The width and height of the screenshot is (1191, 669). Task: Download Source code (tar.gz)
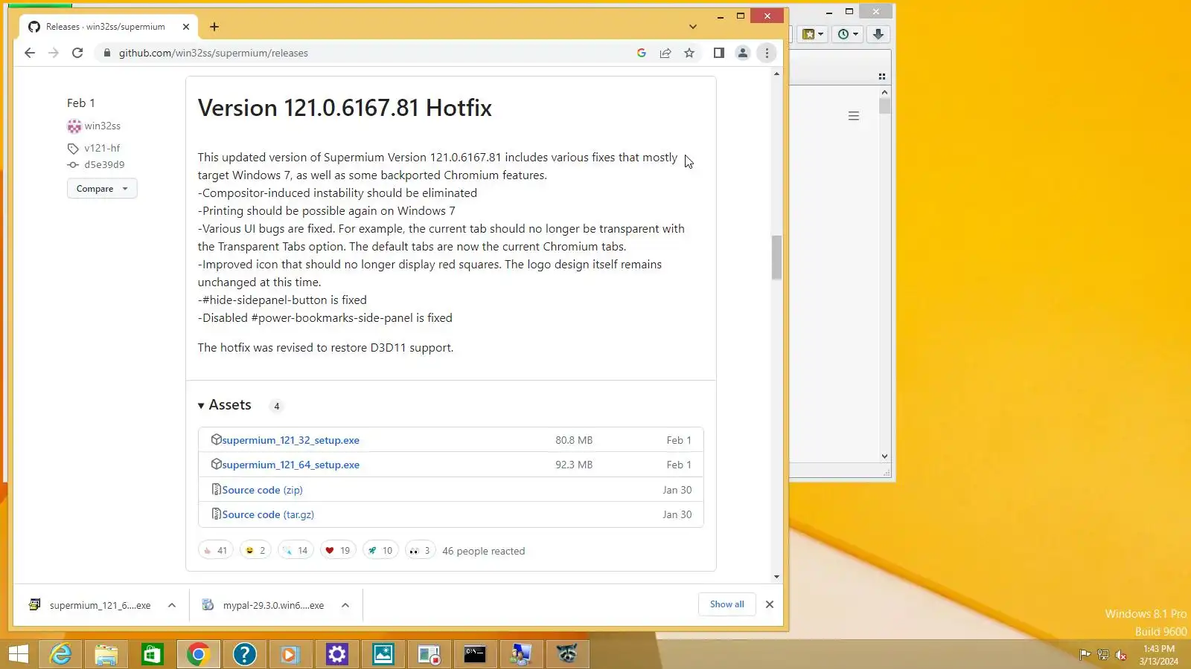click(268, 514)
